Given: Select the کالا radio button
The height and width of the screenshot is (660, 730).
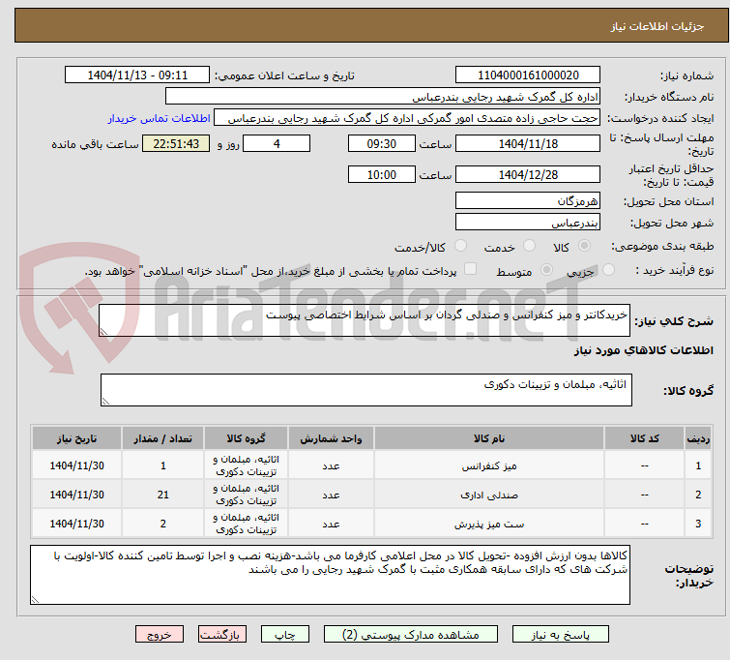Looking at the screenshot, I should (584, 245).
